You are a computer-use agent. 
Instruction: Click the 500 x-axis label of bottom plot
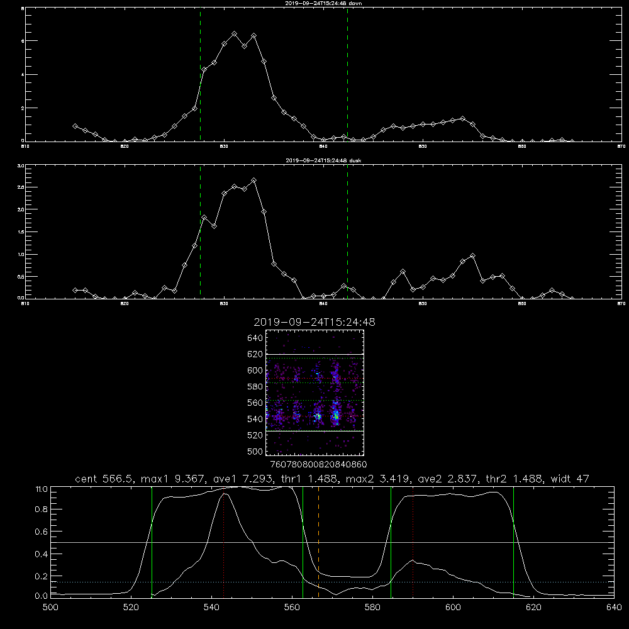(x=50, y=608)
